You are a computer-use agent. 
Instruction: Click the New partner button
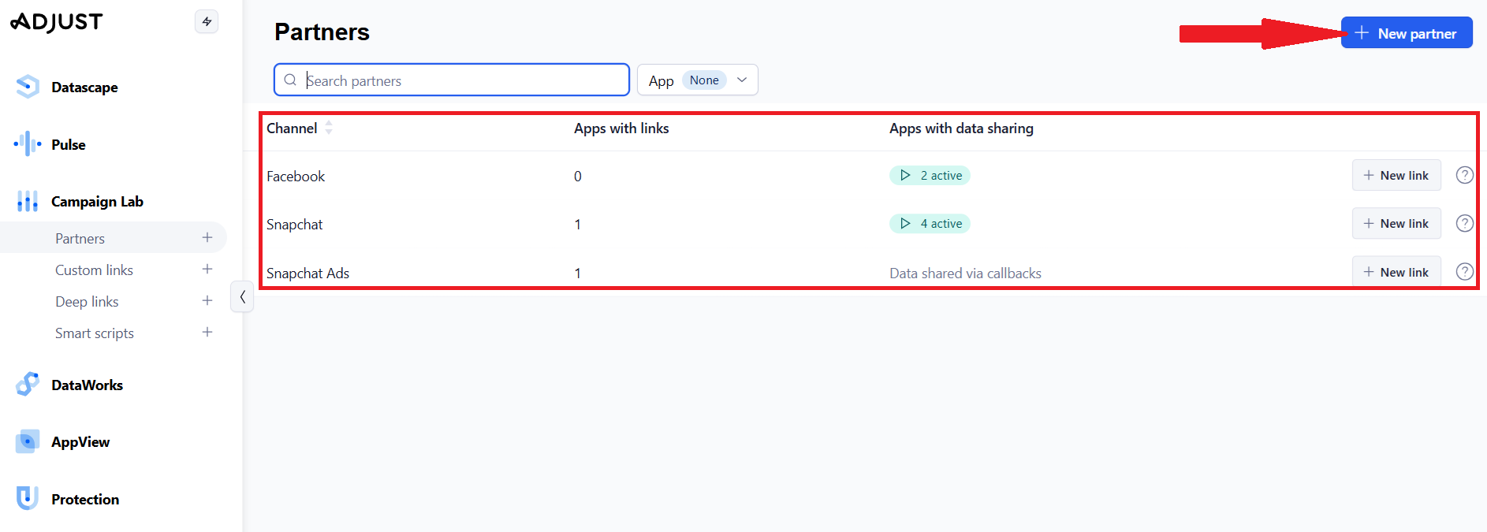coord(1407,33)
